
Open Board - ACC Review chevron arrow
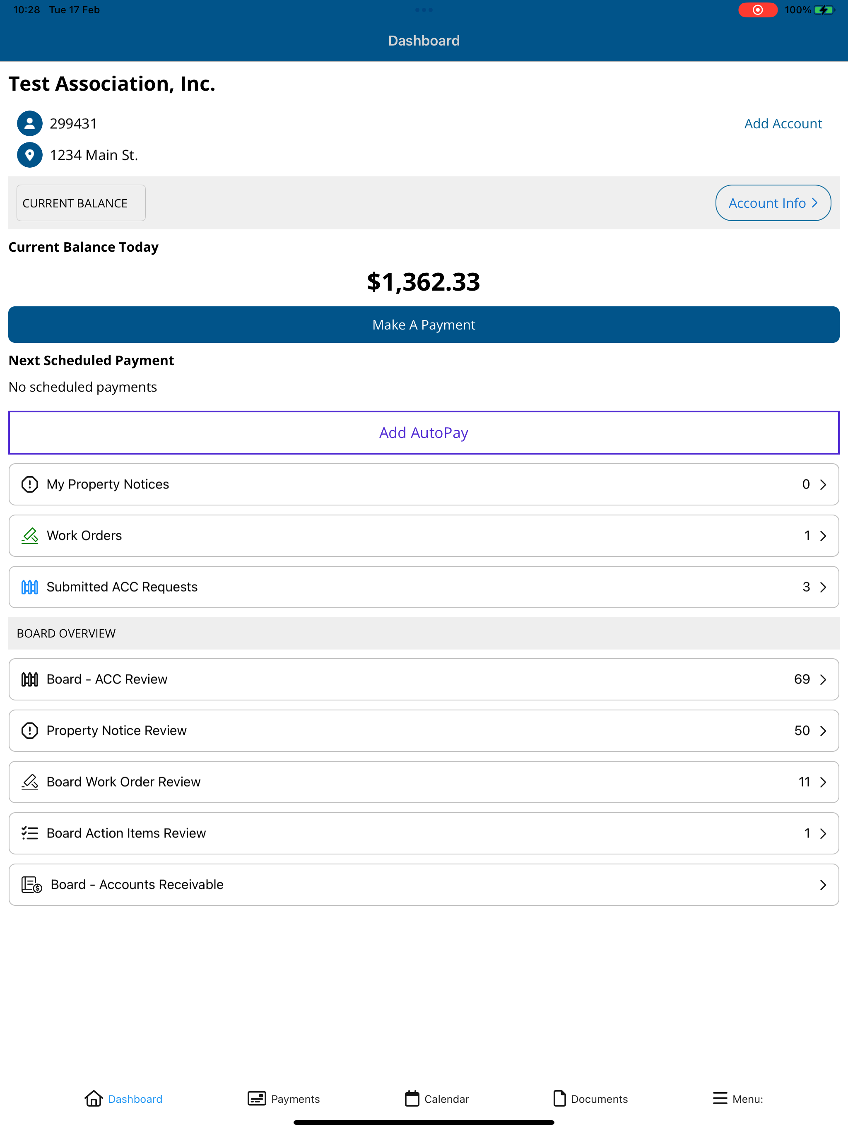click(823, 679)
